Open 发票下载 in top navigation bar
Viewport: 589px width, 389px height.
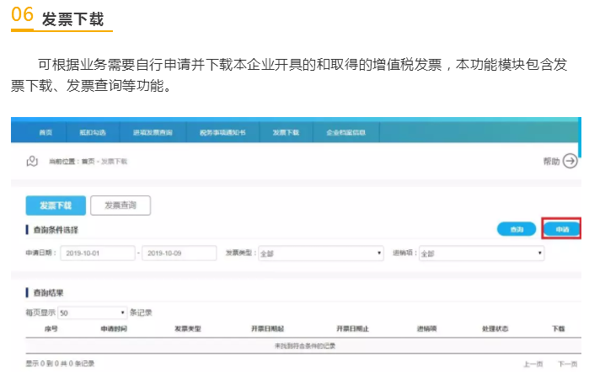click(x=286, y=133)
